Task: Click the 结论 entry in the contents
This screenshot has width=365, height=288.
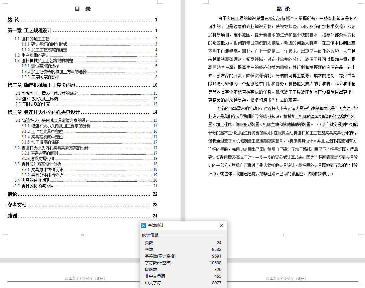Action: 11,194
